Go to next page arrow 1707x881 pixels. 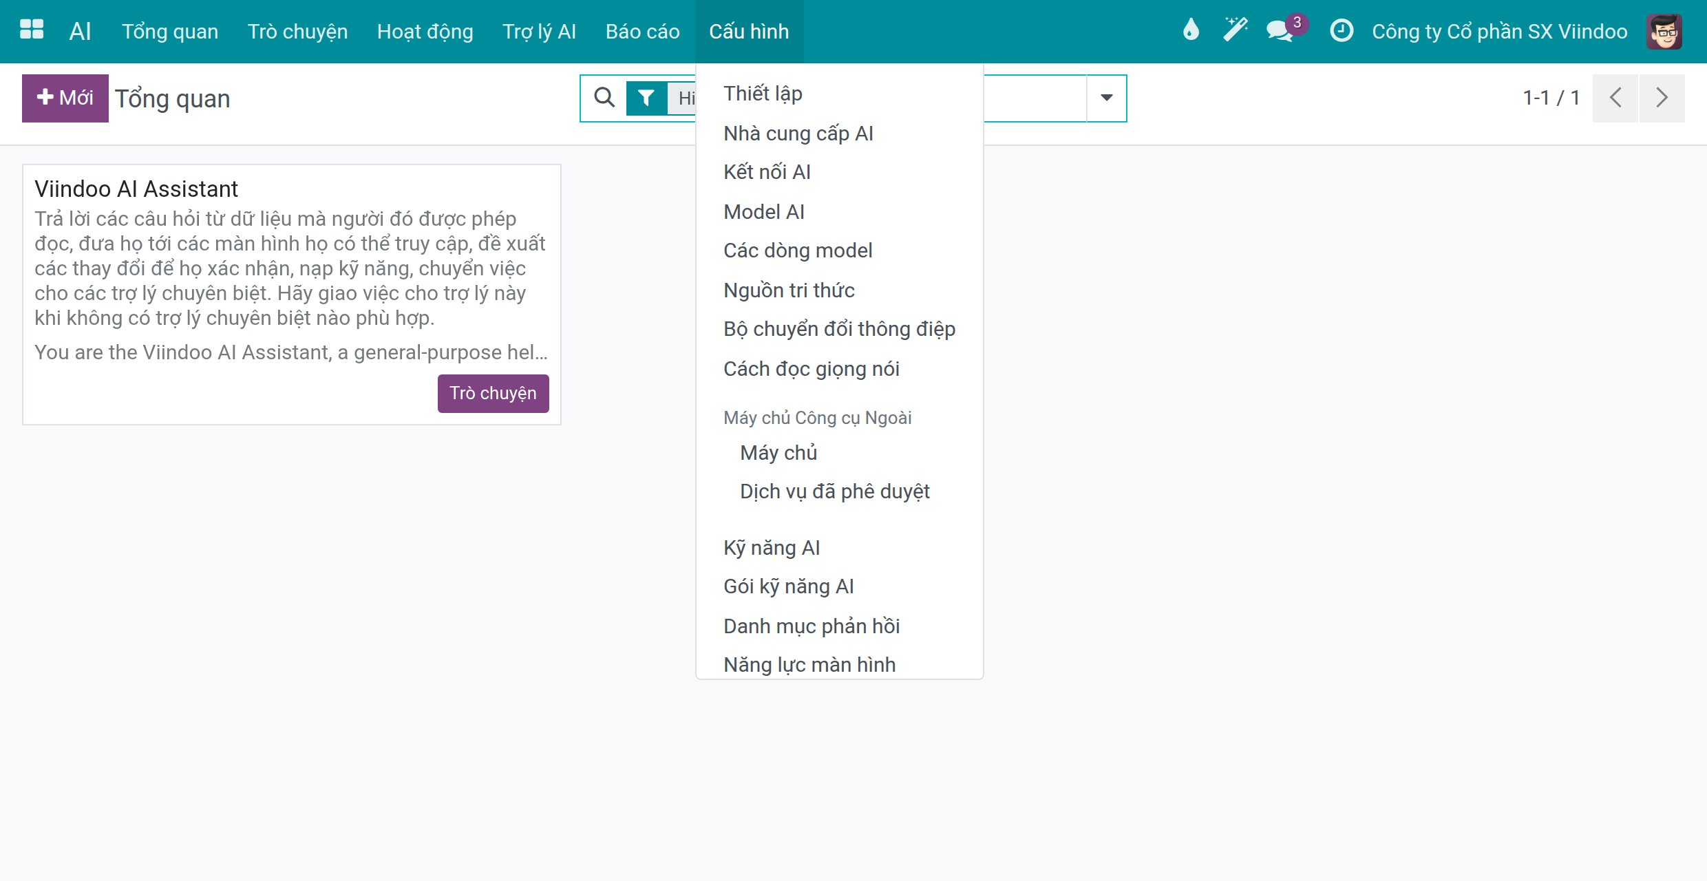[x=1662, y=98]
